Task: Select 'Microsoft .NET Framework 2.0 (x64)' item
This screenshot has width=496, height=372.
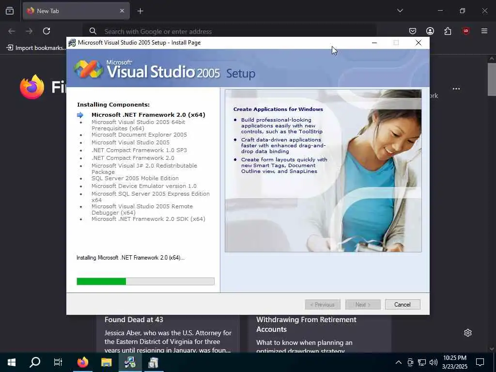Action: click(x=148, y=115)
